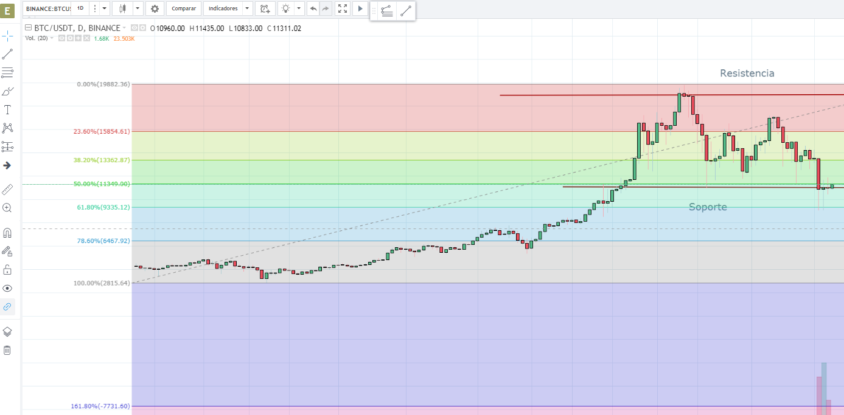Select the trend line tool in left sidebar

(x=7, y=54)
